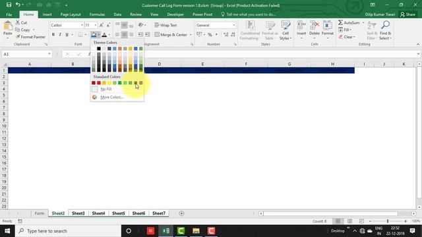Open the General number format dropdown
This screenshot has width=422, height=237.
[x=233, y=25]
